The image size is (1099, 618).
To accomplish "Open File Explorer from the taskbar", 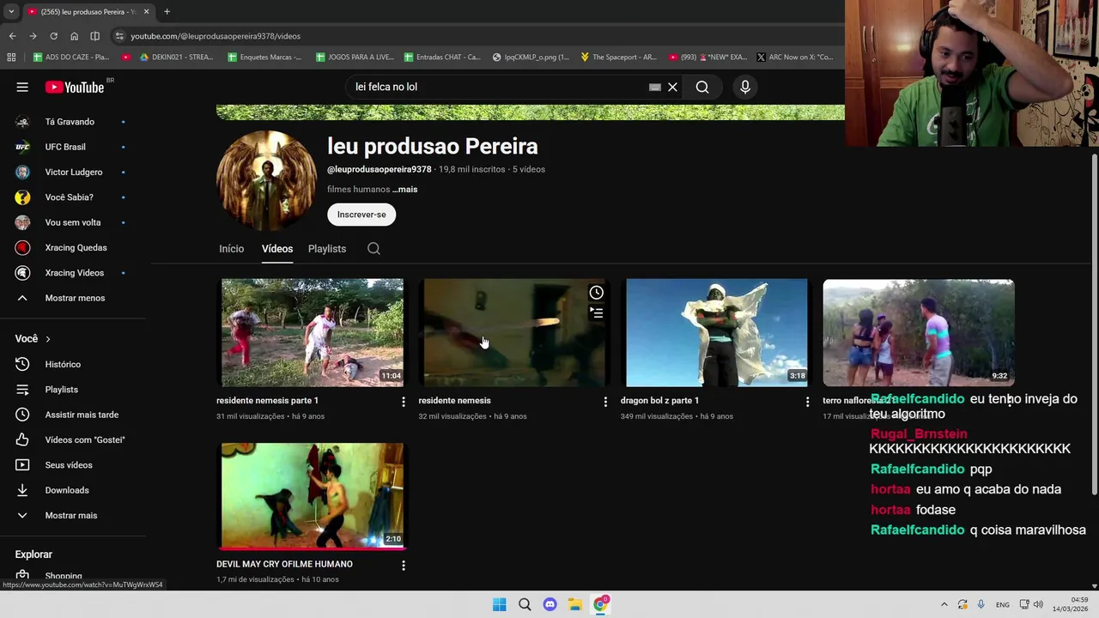I will tap(574, 604).
